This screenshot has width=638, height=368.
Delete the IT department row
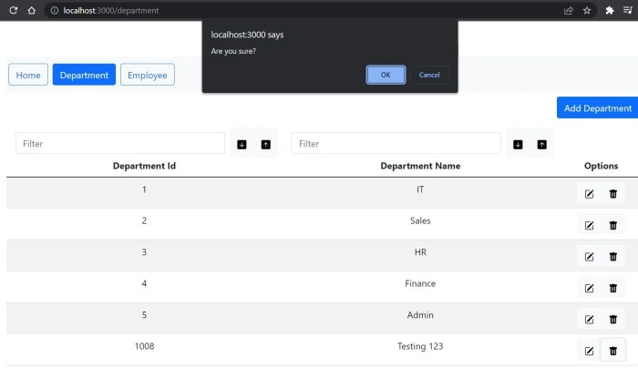tap(612, 194)
